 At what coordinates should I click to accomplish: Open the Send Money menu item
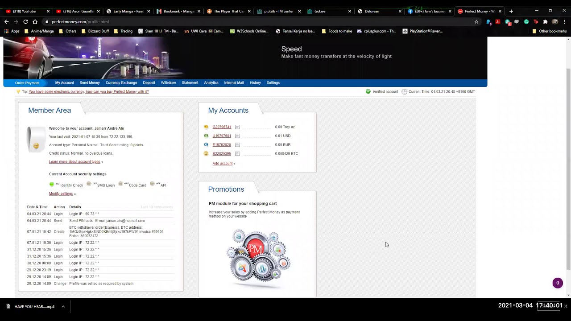[x=90, y=83]
